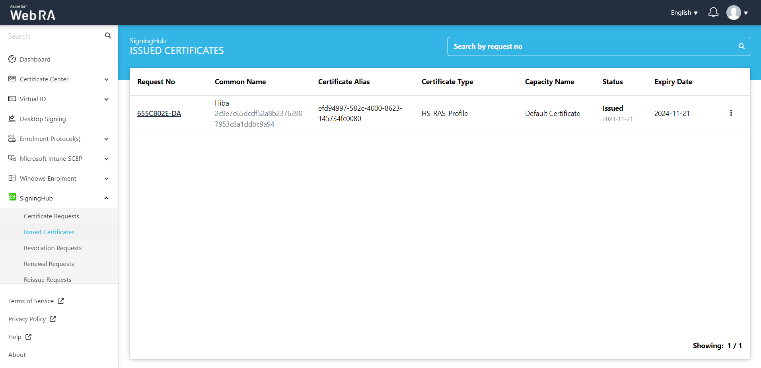761x368 pixels.
Task: Click the Desktop Signing icon
Action: pyautogui.click(x=12, y=119)
